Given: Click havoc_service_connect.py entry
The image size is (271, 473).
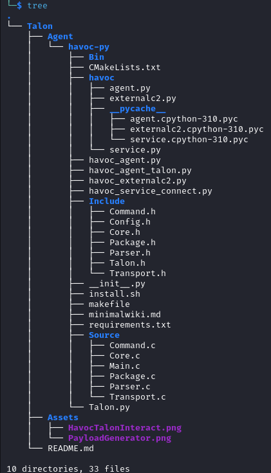Looking at the screenshot, I should [x=150, y=191].
